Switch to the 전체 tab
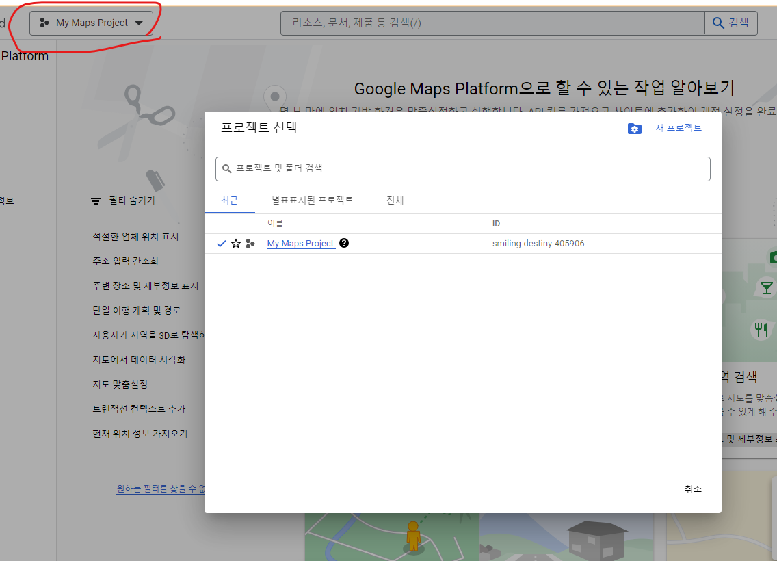Image resolution: width=777 pixels, height=561 pixels. click(x=395, y=200)
